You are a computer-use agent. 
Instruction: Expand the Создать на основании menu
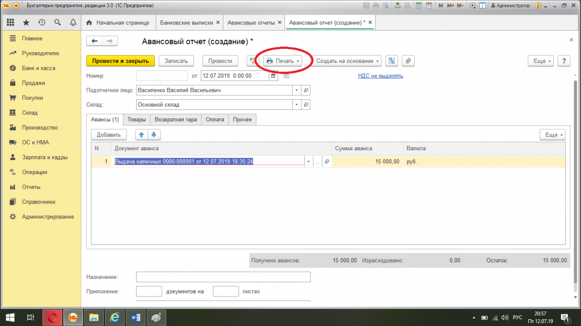coord(347,61)
